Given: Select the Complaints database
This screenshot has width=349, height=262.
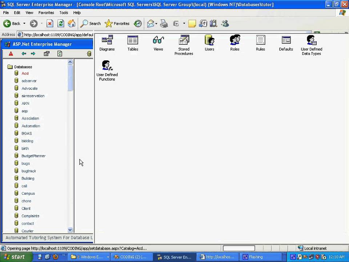Looking at the screenshot, I should [30, 216].
